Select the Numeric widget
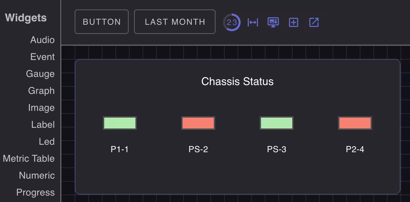The image size is (410, 202). [37, 176]
